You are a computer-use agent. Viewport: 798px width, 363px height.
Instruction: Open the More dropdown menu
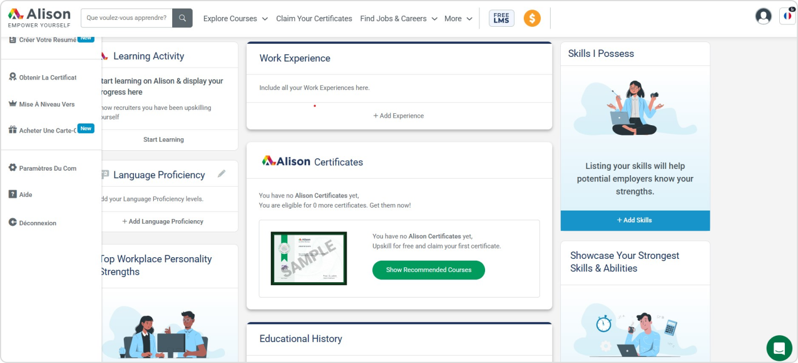click(x=458, y=19)
